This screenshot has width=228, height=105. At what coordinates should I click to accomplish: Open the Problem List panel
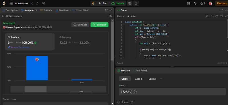pos(19,3)
